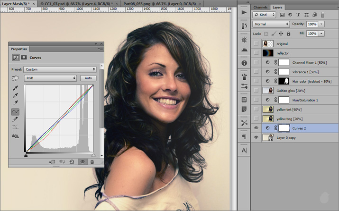Filter layers by type (T) icon
This screenshot has width=339, height=211.
pyautogui.click(x=298, y=15)
